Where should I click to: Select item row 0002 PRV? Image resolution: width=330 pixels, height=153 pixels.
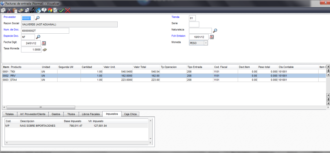(164, 76)
